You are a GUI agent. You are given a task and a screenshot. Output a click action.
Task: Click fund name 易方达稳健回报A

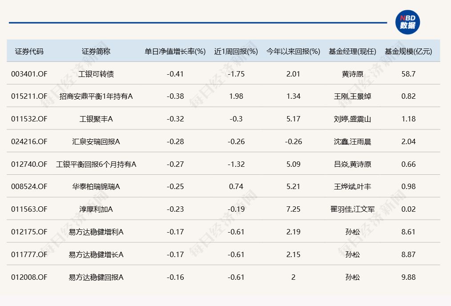click(x=96, y=277)
